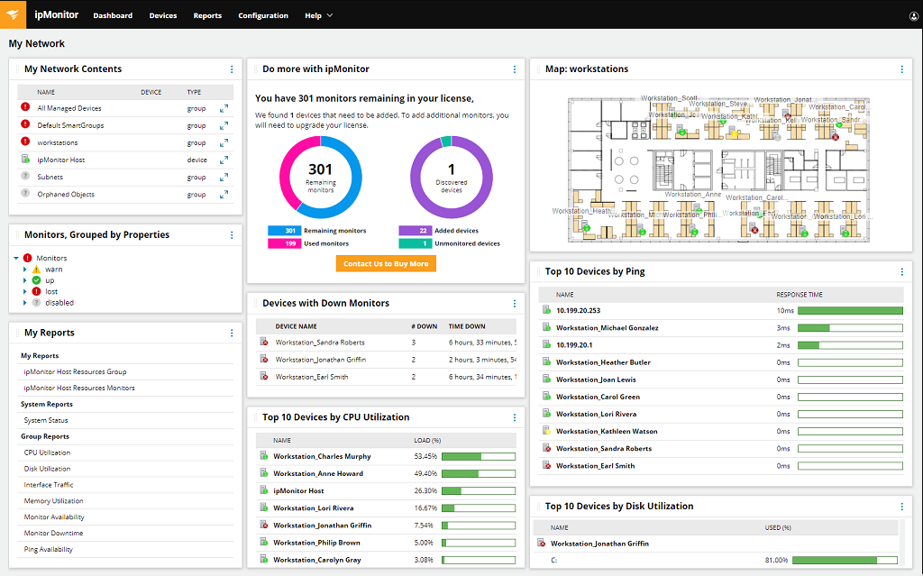Switch to the Devices menu

[162, 14]
